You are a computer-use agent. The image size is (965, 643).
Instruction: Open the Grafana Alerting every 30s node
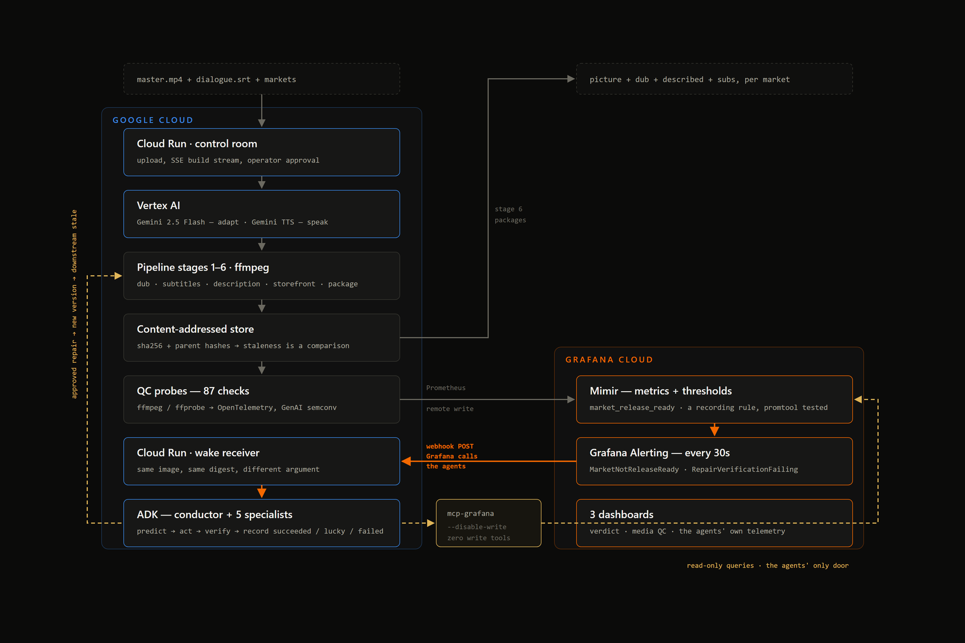714,461
